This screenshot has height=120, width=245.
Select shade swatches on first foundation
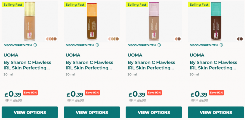pos(52,39)
